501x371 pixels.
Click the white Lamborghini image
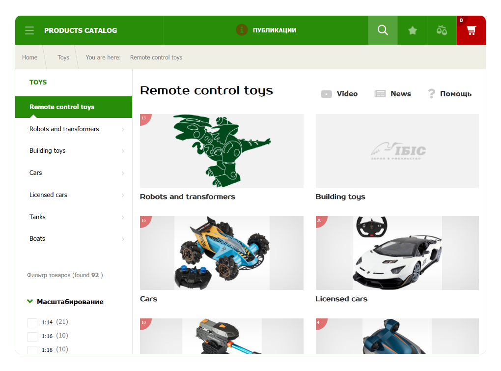coord(397,253)
